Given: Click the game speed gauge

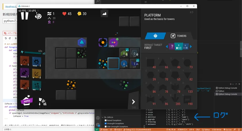Looking at the screenshot, I should click(x=42, y=102).
